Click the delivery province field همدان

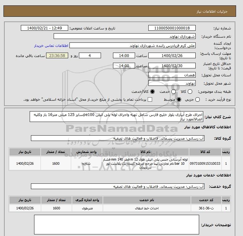172,75
